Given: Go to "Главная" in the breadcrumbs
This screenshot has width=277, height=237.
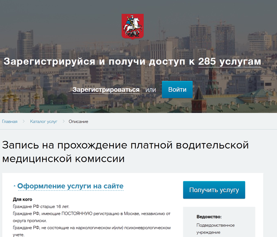Looking at the screenshot, I should [x=10, y=122].
